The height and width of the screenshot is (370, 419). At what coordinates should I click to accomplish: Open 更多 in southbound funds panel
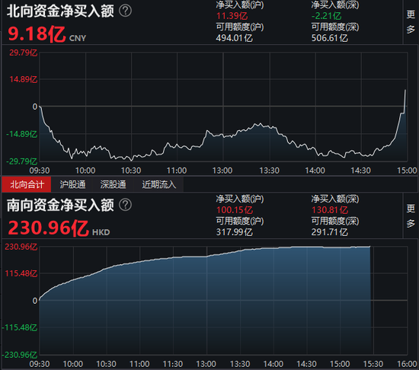[x=411, y=215]
